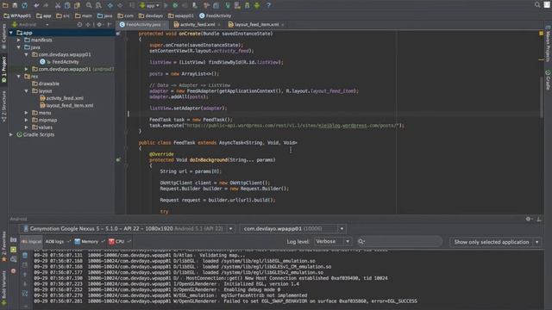Click the Copy toolbar icon
This screenshot has height=310, width=552.
tap(67, 5)
